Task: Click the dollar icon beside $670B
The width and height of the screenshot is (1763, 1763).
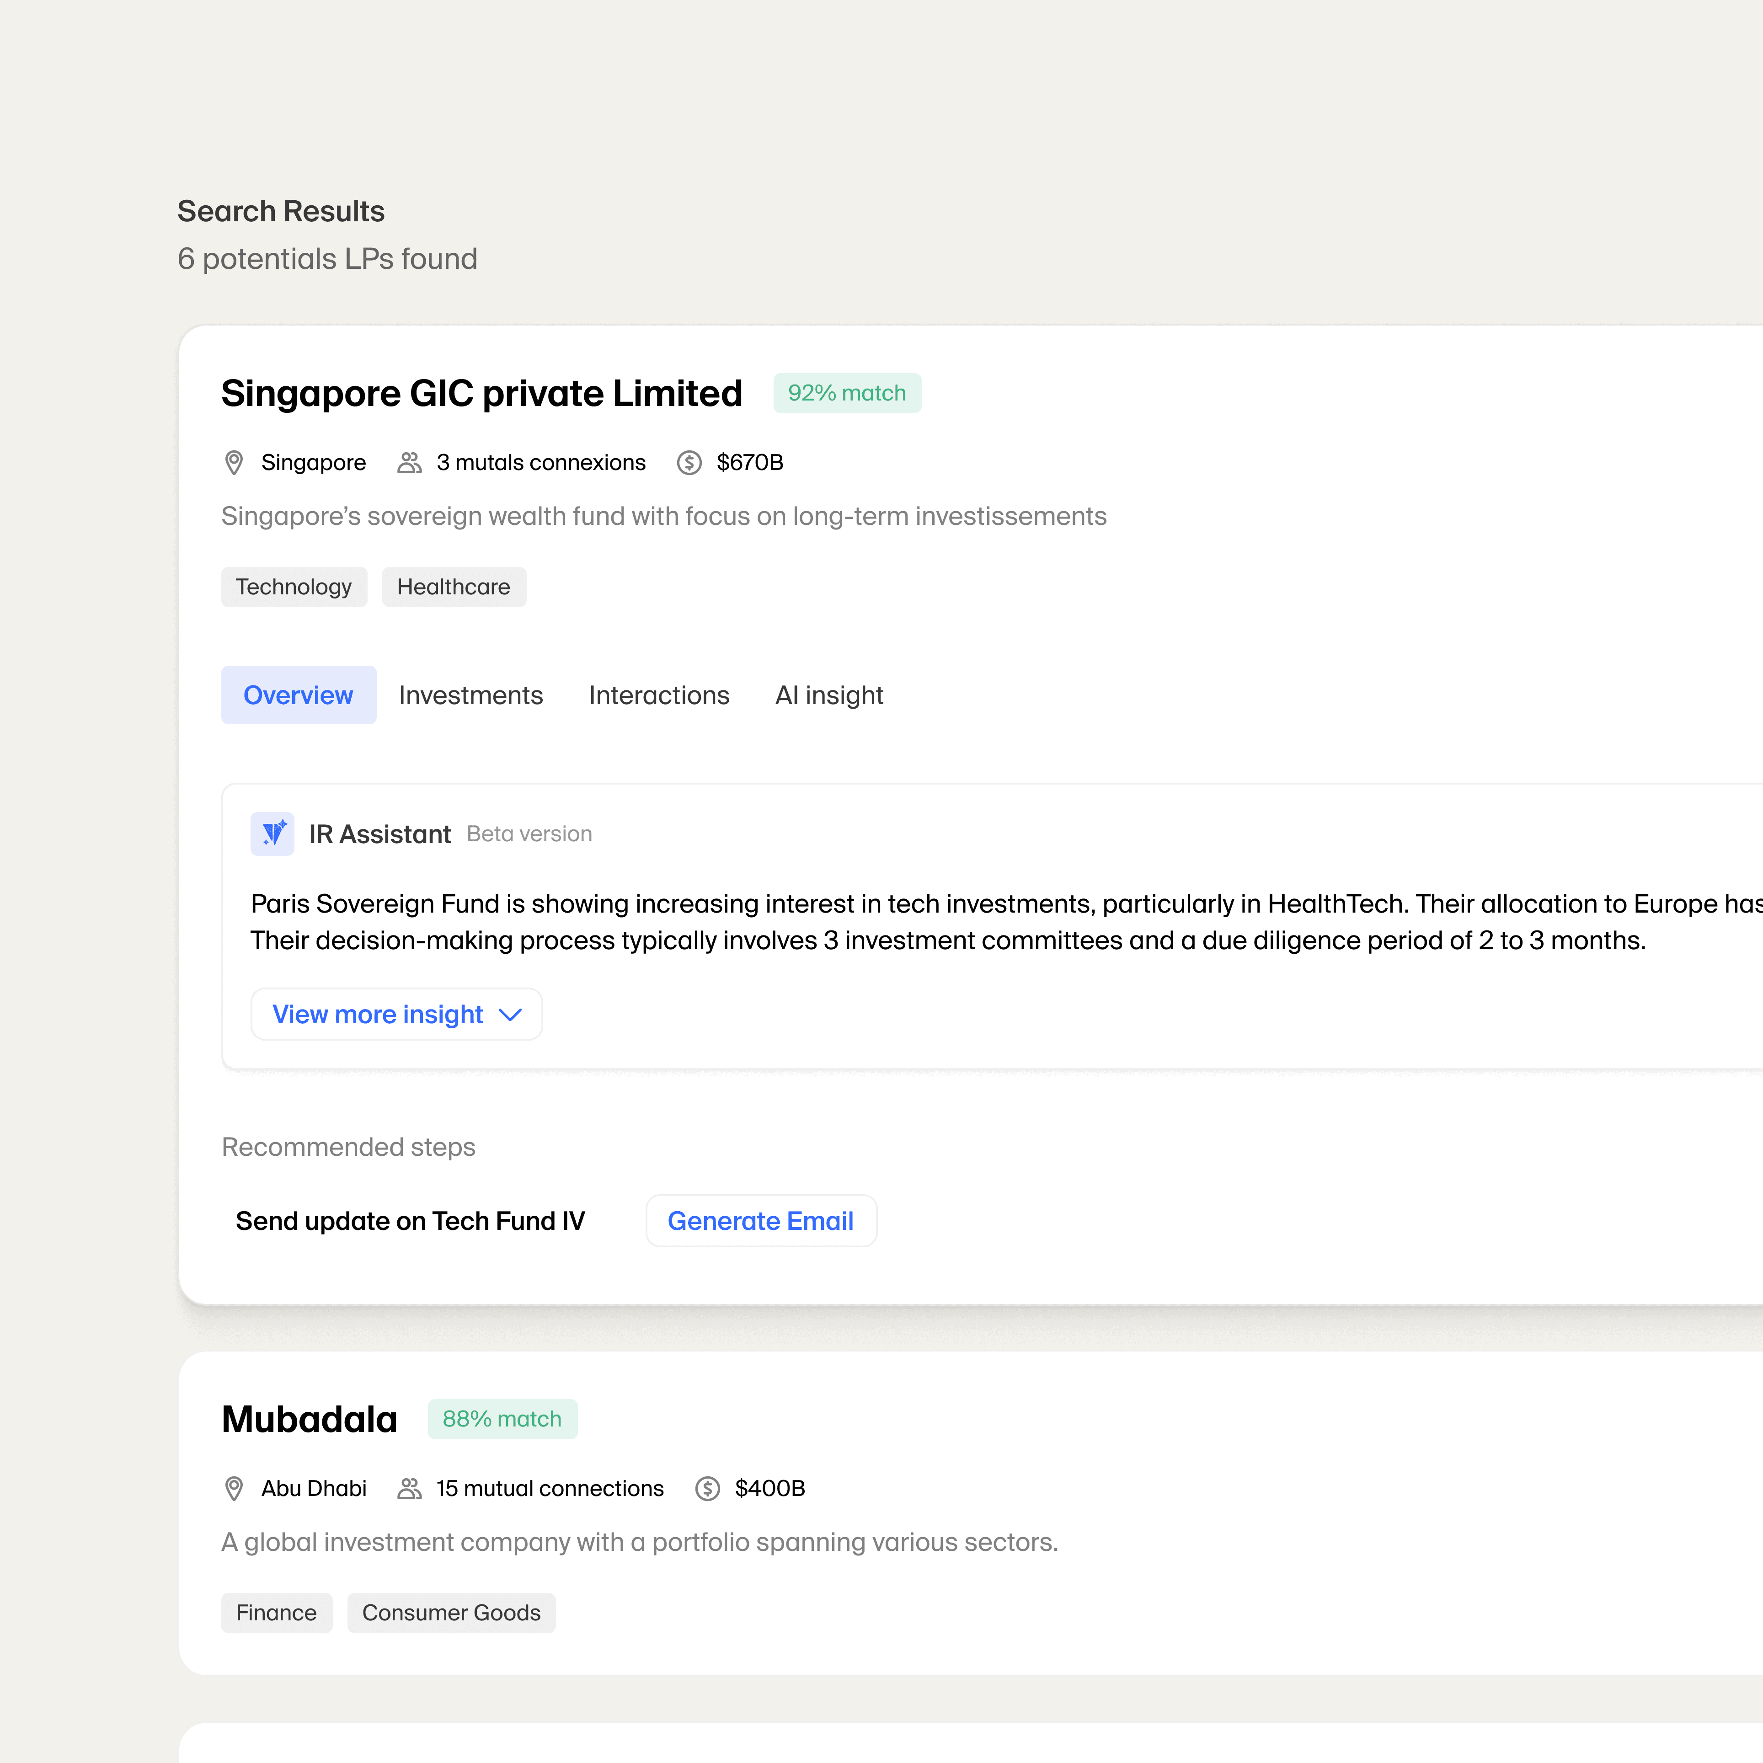Action: pyautogui.click(x=689, y=463)
